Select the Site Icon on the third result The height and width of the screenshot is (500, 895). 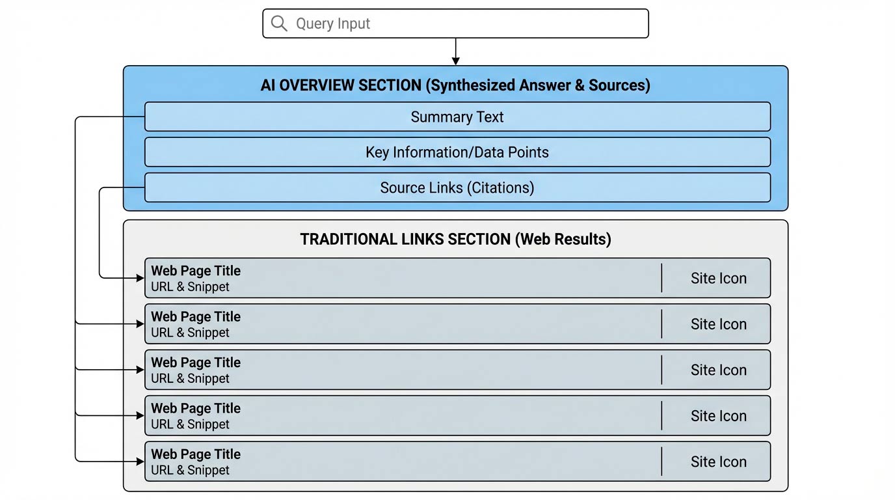(718, 370)
